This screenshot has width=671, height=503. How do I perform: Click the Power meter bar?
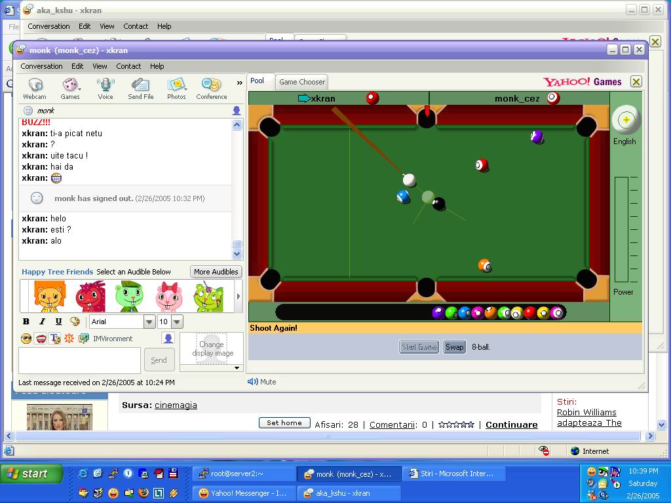(621, 229)
